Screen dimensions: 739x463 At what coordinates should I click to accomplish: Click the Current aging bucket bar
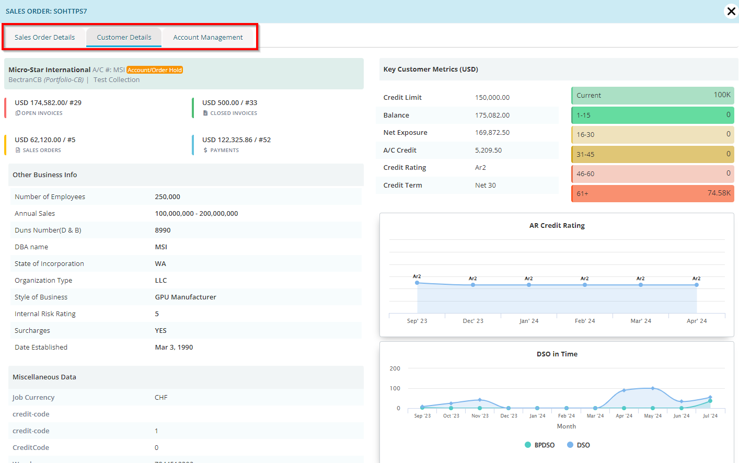[653, 95]
